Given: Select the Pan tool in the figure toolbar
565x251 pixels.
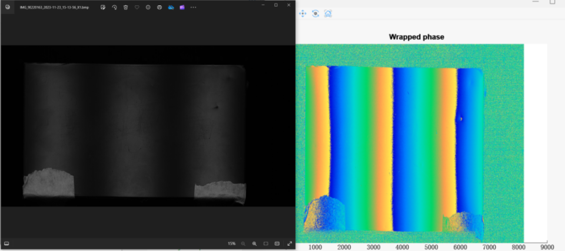Looking at the screenshot, I should [x=303, y=14].
